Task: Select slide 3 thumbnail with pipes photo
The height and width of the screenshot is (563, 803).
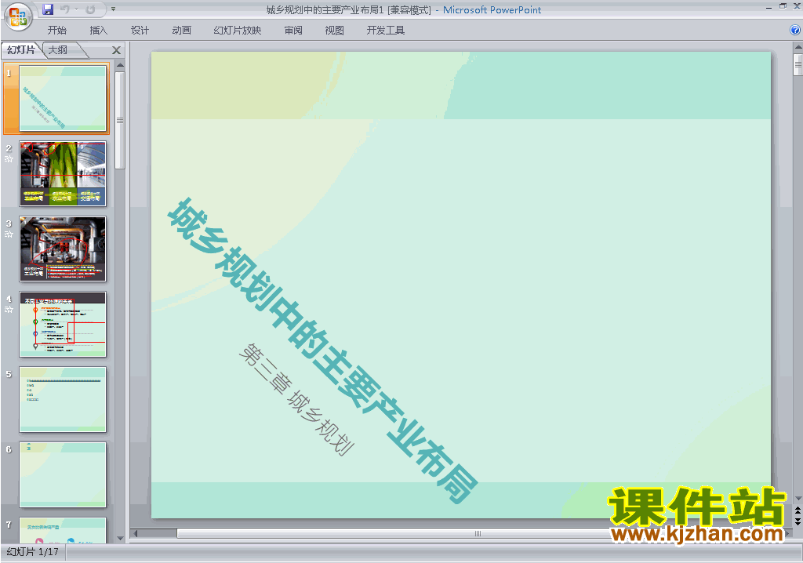Action: tap(63, 249)
